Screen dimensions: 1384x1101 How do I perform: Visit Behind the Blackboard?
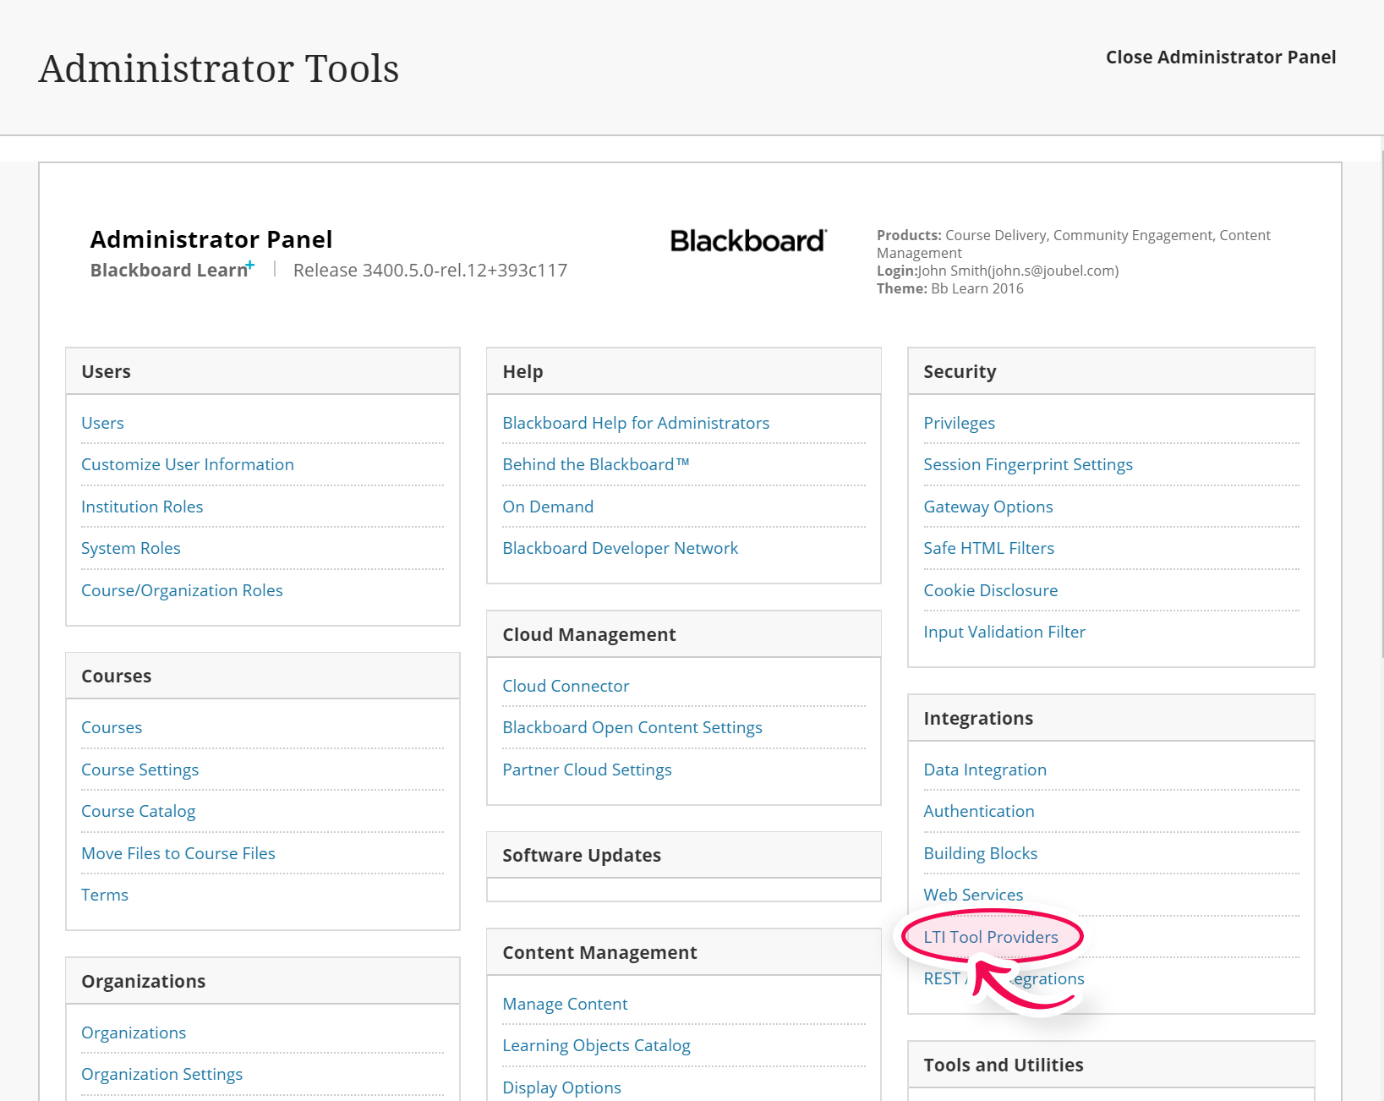coord(596,464)
